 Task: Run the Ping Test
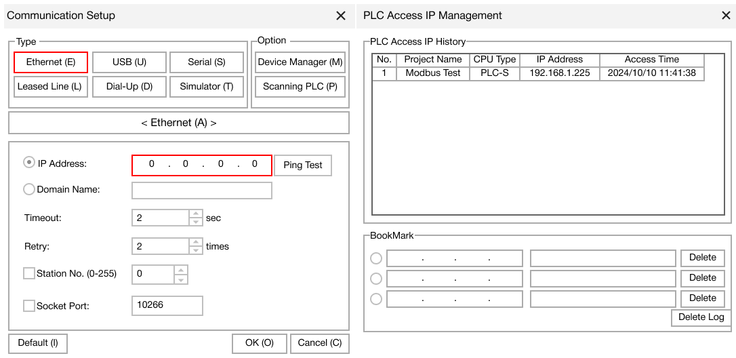303,165
